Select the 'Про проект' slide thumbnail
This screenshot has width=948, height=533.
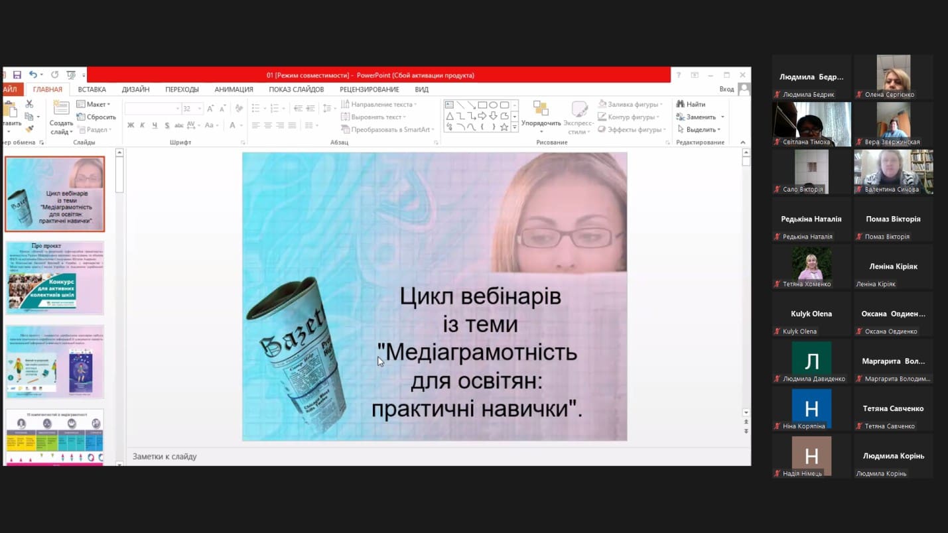pyautogui.click(x=55, y=278)
